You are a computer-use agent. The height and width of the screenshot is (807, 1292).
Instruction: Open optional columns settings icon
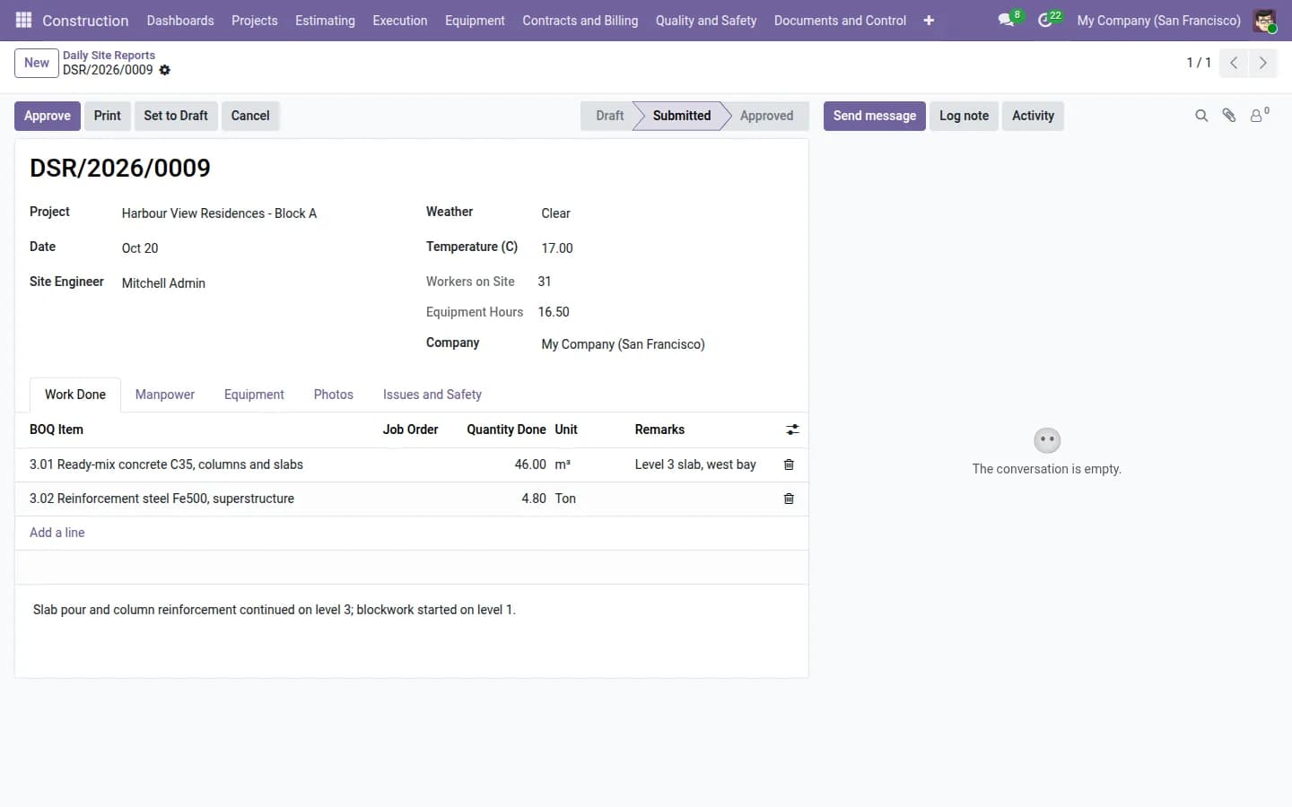[x=792, y=430]
